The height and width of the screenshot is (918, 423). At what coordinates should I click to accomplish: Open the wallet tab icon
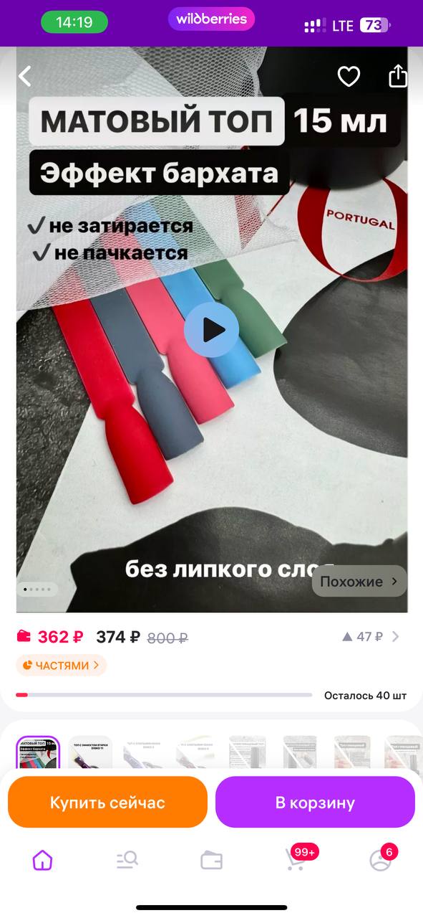coord(212,861)
